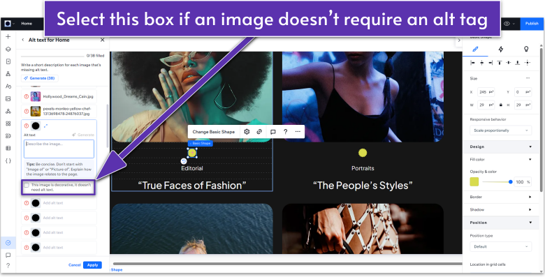Select the yellow circle above Portraits
The width and height of the screenshot is (545, 277).
coord(363,153)
